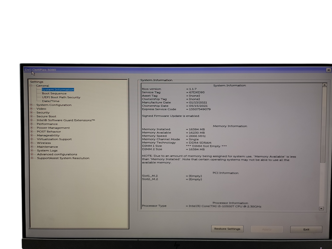332x249 pixels.
Task: Expand the POST Behavior node
Action: pyautogui.click(x=32, y=132)
